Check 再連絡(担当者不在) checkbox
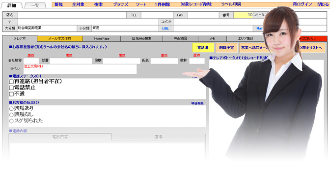The width and height of the screenshot is (330, 183). [x=11, y=82]
